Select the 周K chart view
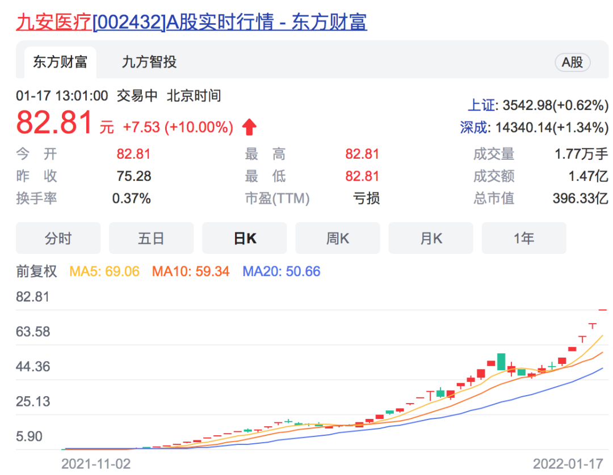 337,239
